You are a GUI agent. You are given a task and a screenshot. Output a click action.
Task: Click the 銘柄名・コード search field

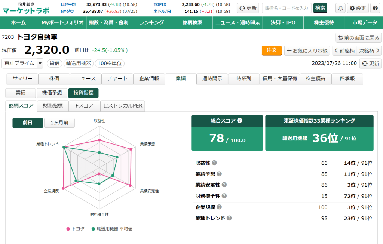(x=287, y=8)
